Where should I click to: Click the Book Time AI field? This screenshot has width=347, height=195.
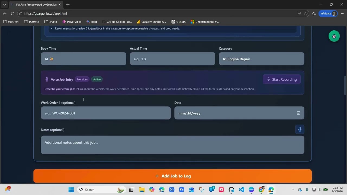[83, 59]
